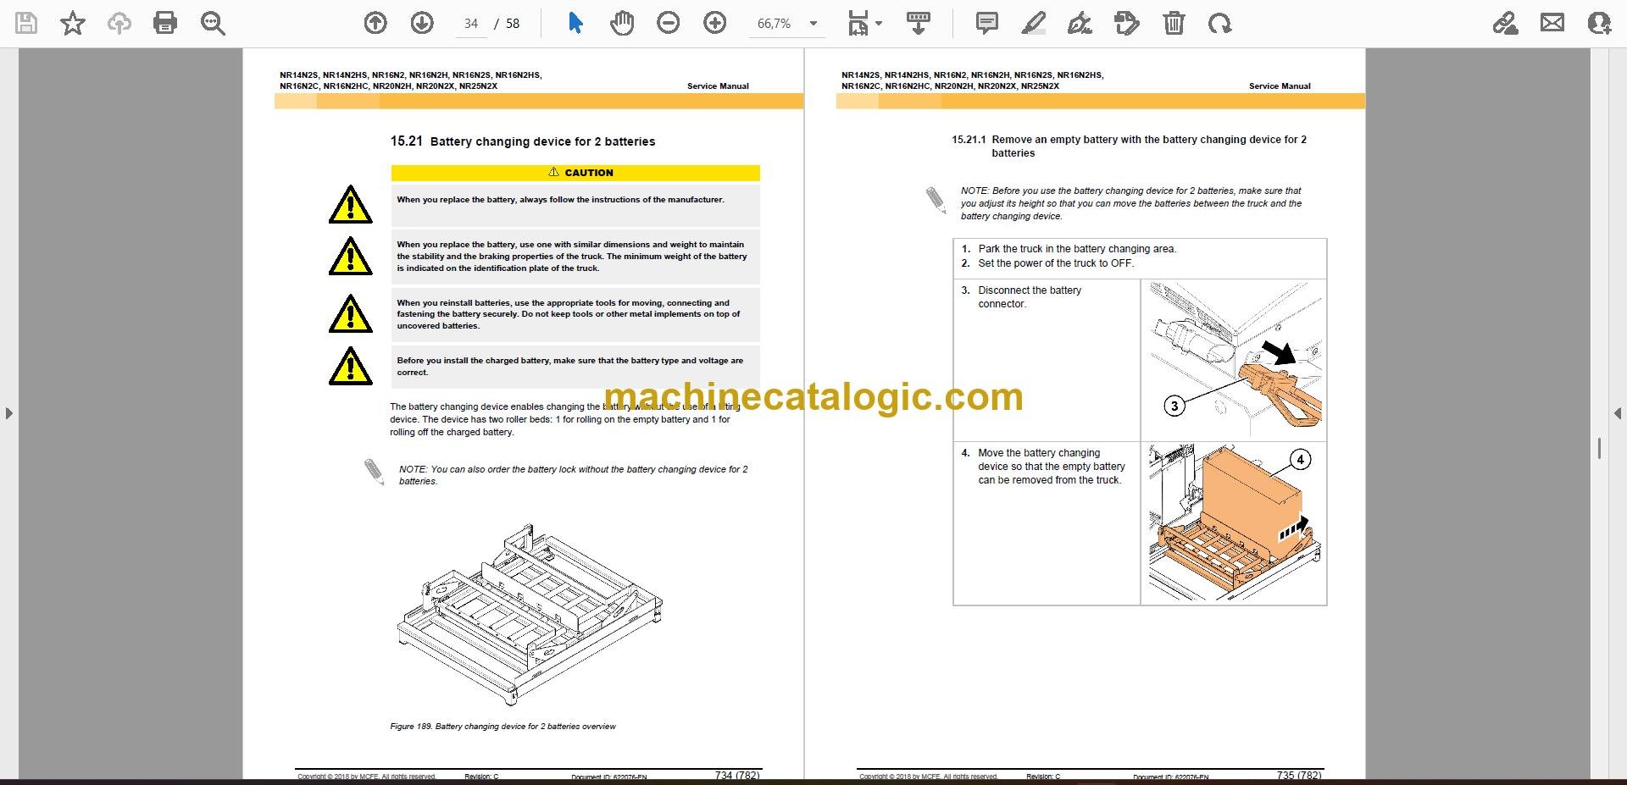Click the NOTE beginning 'Before you use the battery changing device'
This screenshot has height=785, width=1627.
pos(1131,203)
